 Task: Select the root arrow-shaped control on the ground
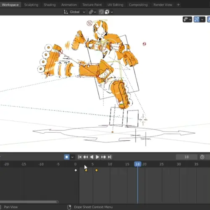tap(113, 134)
